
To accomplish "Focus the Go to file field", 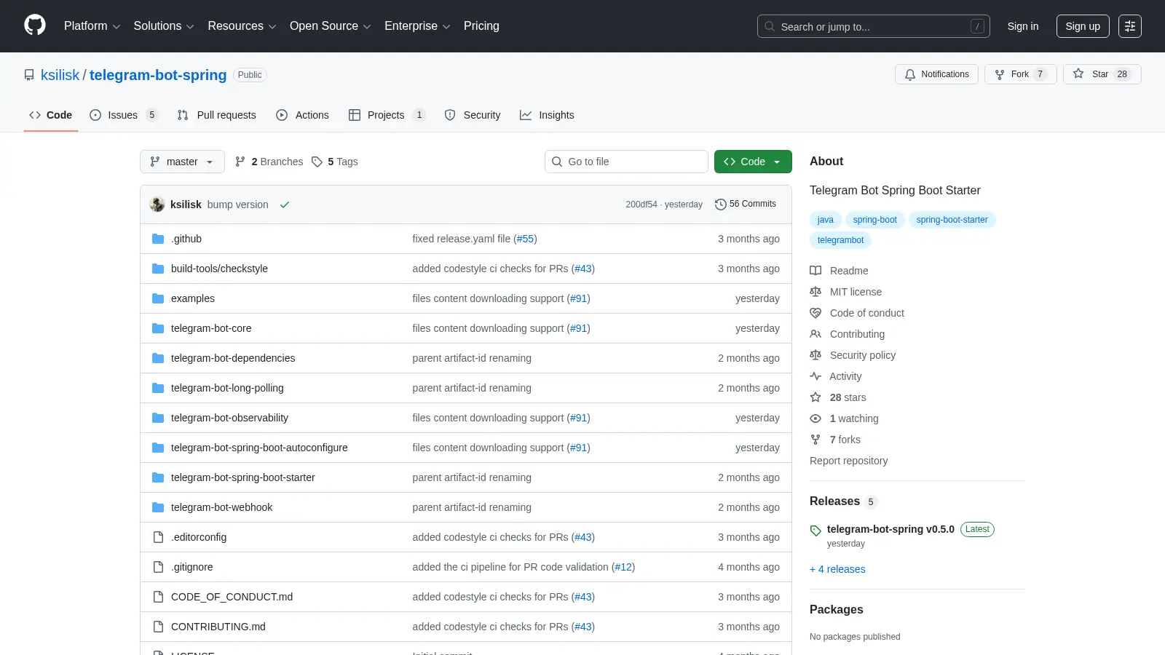I will click(x=626, y=162).
